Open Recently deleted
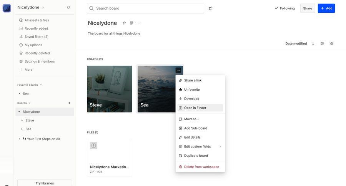 35,53
